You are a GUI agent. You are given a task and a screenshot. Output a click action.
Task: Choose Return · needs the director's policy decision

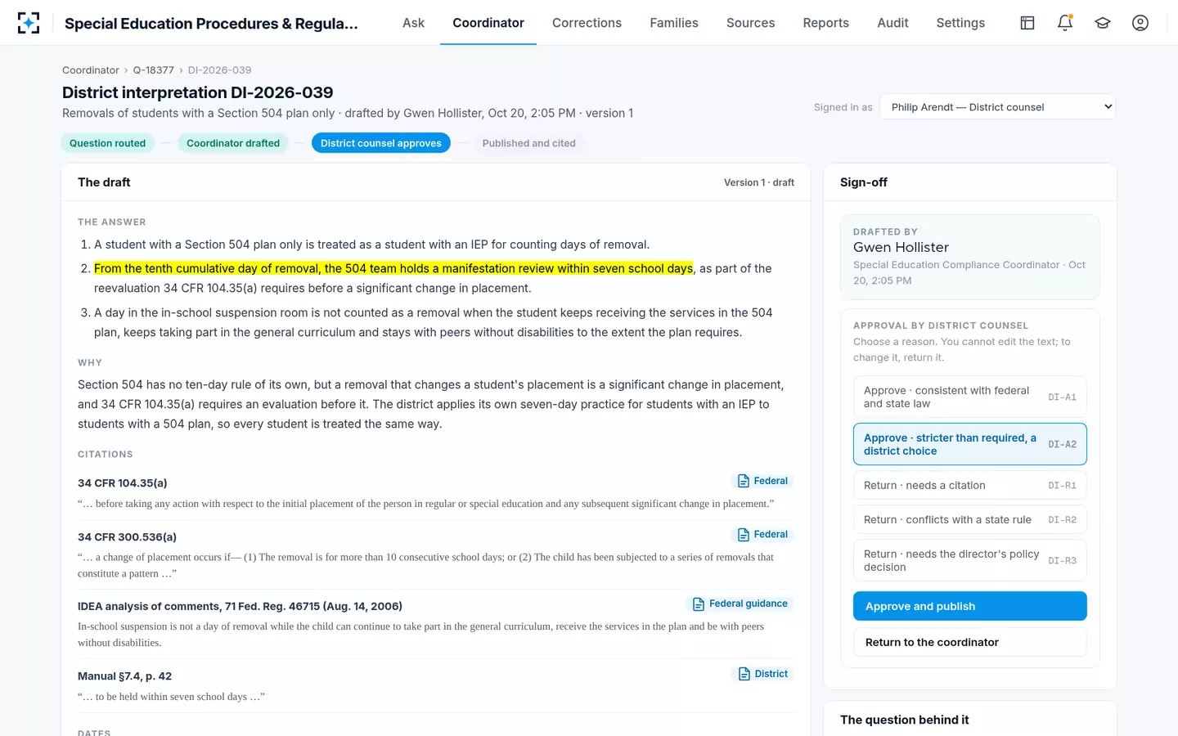pos(970,560)
